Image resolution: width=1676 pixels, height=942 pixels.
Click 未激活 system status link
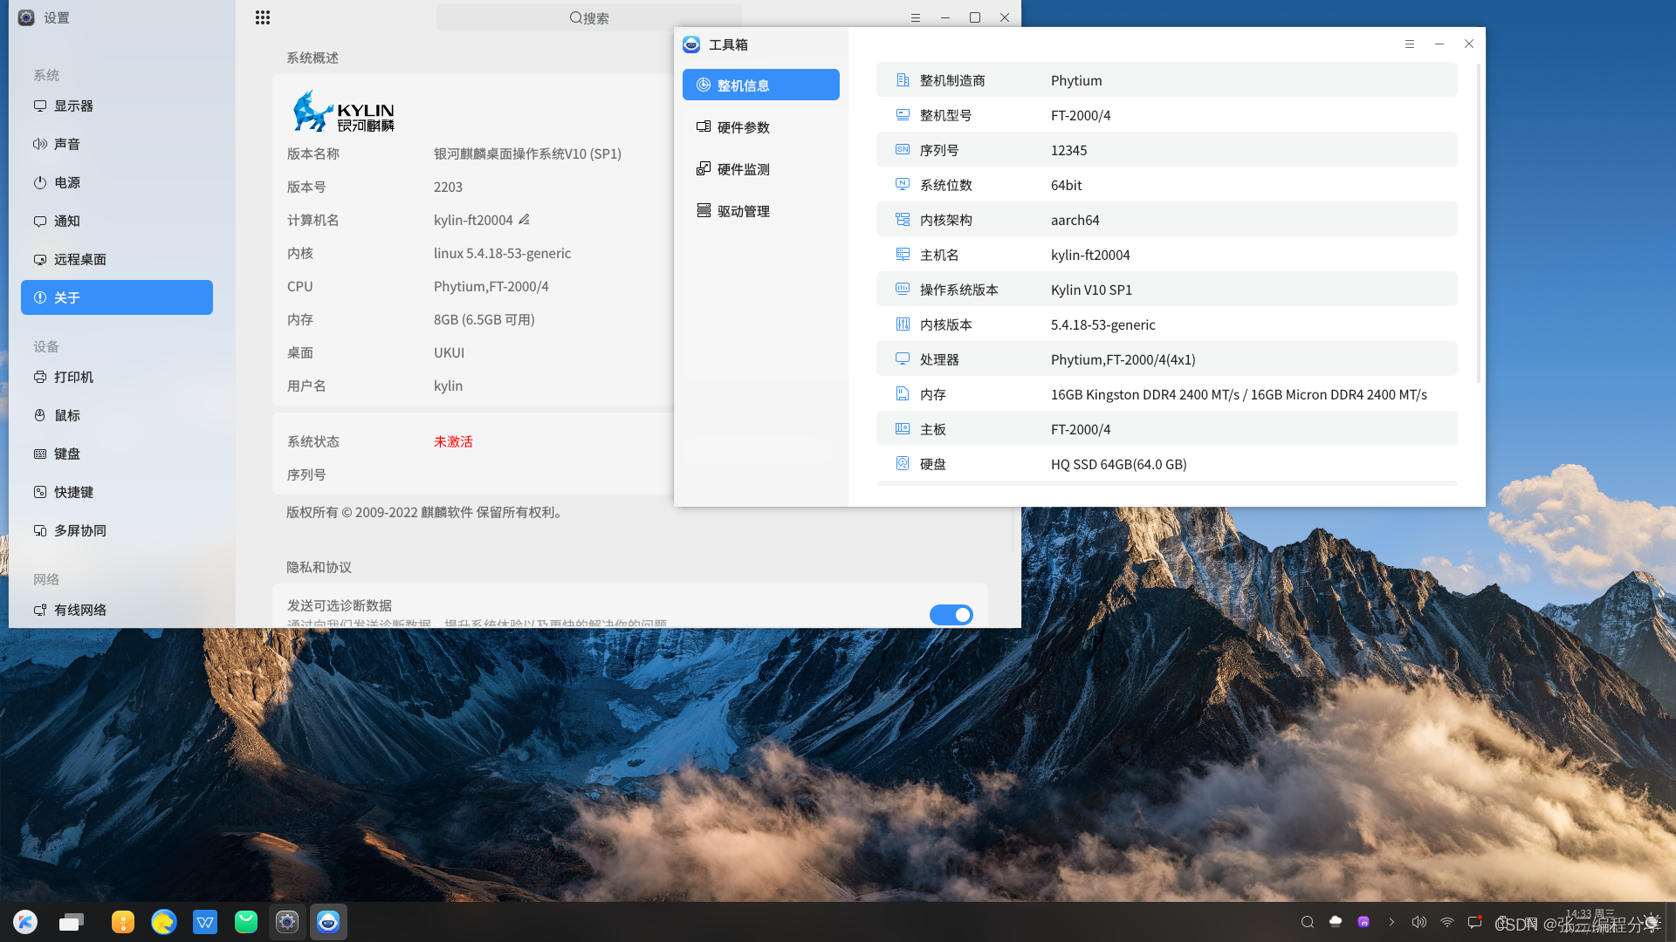pyautogui.click(x=454, y=441)
